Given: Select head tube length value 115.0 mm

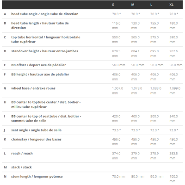Looking at the screenshot, I should (116, 25).
